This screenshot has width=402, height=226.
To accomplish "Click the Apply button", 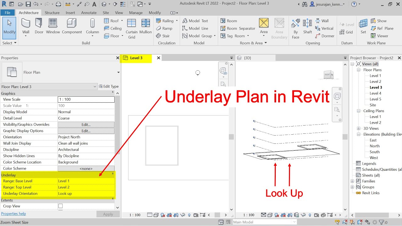I will [108, 214].
